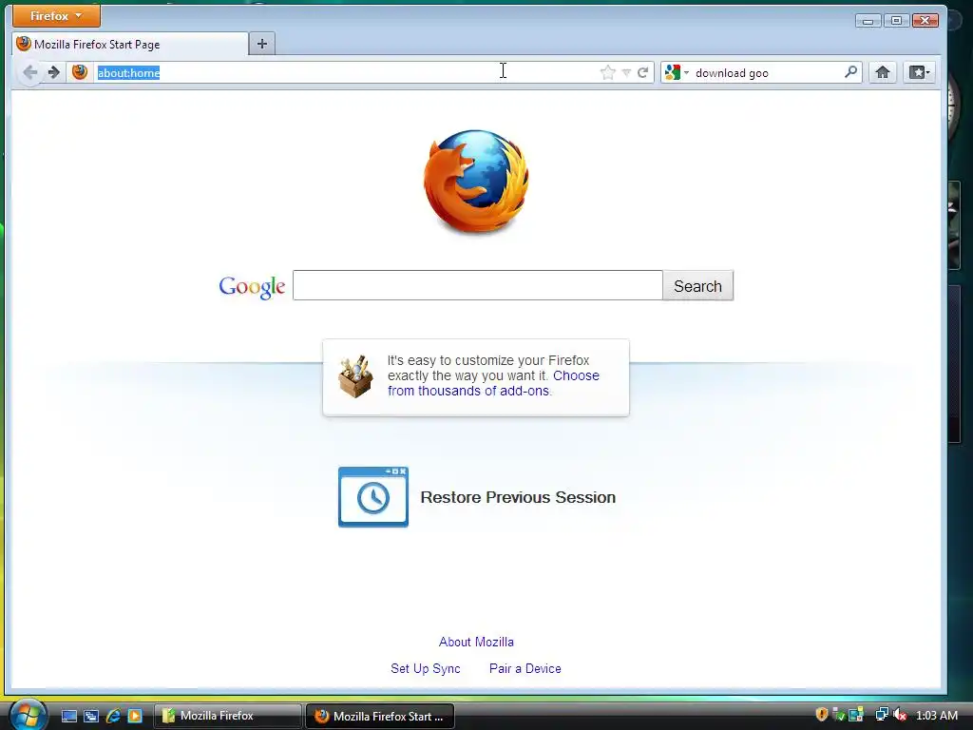The width and height of the screenshot is (973, 730).
Task: Go to home page with Home icon
Action: click(883, 72)
